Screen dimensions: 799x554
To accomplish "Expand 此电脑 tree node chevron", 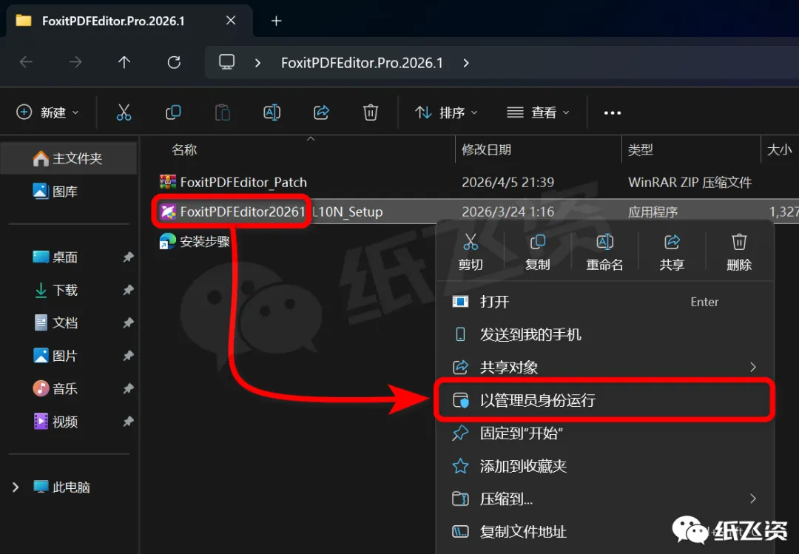I will tap(16, 487).
